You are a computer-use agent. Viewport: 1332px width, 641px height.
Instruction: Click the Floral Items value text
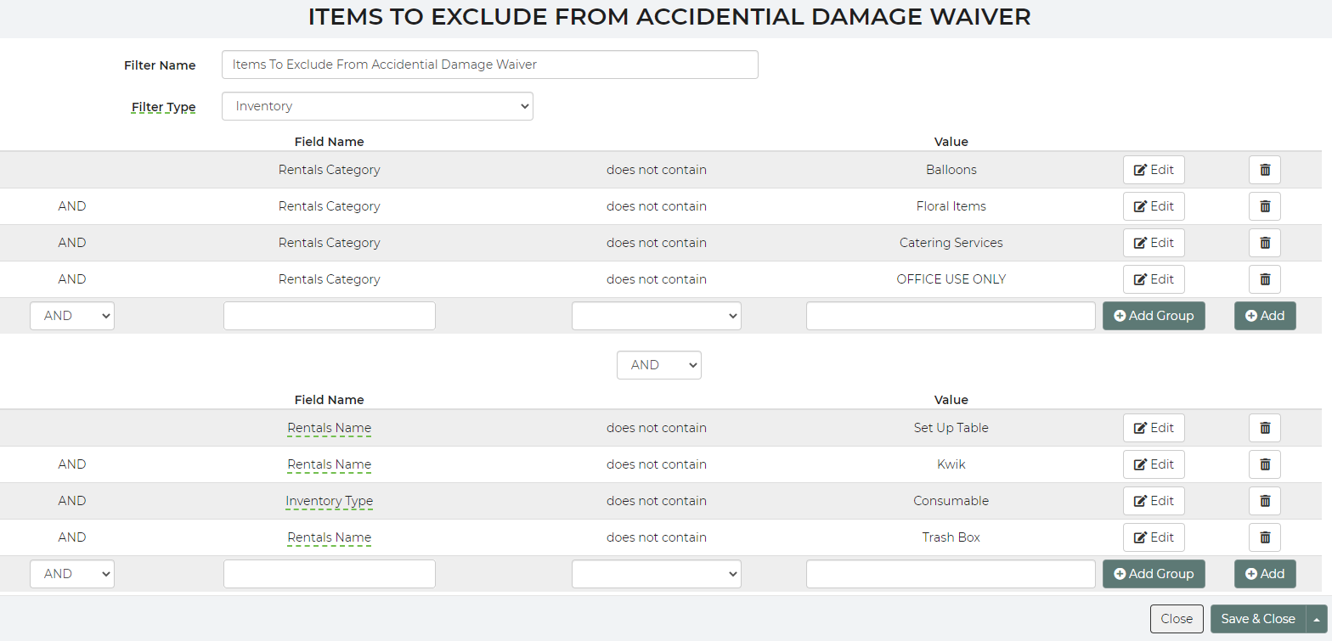(x=951, y=206)
